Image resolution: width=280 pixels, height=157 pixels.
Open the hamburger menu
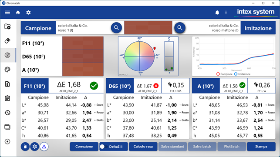[x=7, y=13]
